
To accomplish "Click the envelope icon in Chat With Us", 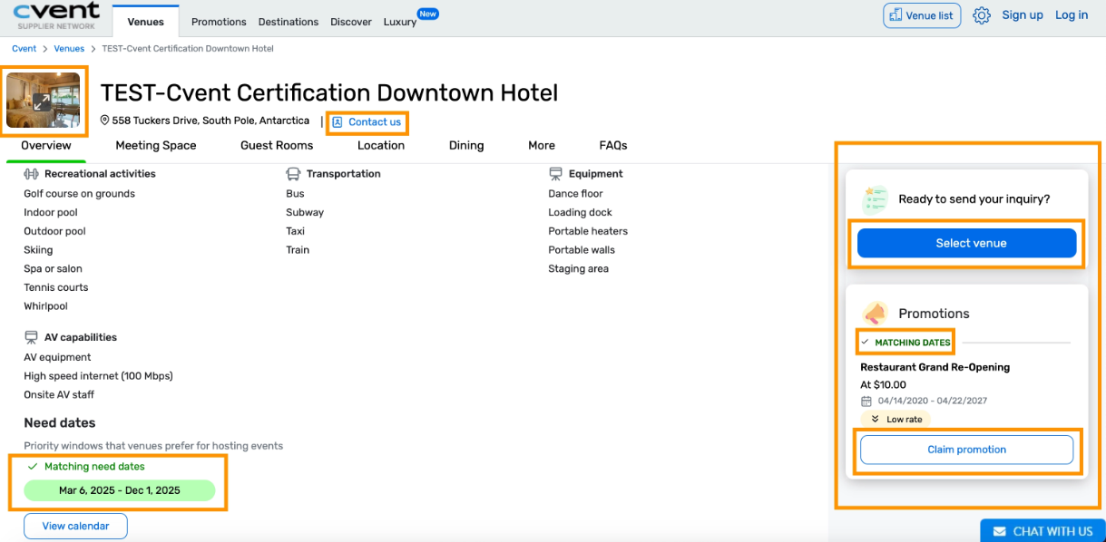I will coord(999,531).
